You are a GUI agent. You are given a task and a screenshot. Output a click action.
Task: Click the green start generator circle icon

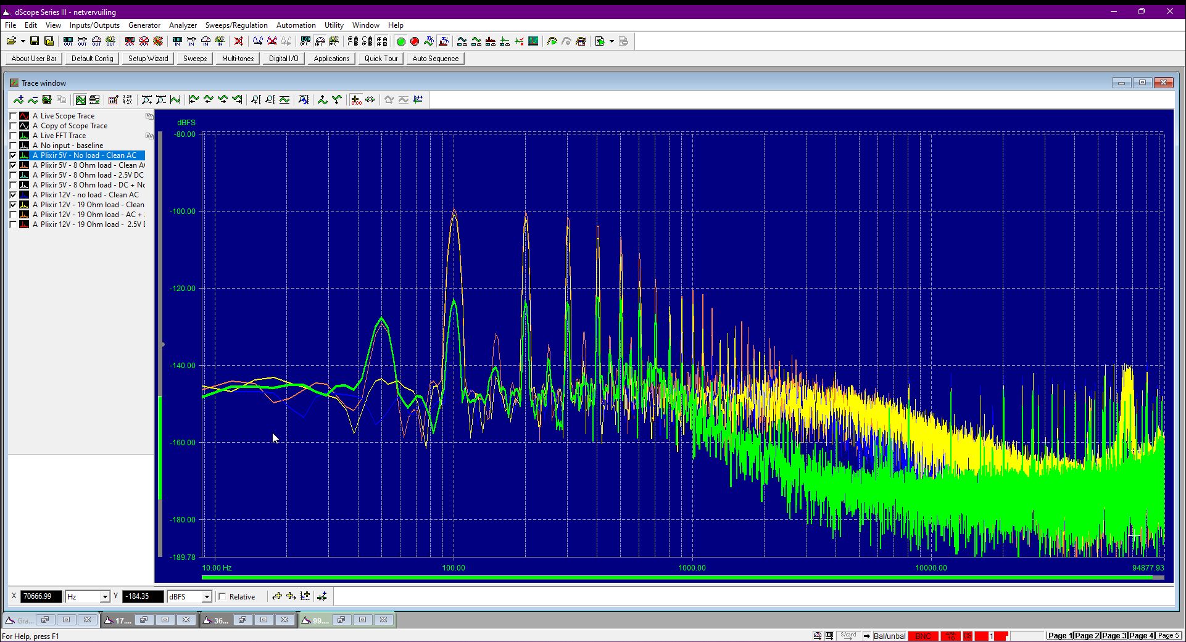point(400,41)
